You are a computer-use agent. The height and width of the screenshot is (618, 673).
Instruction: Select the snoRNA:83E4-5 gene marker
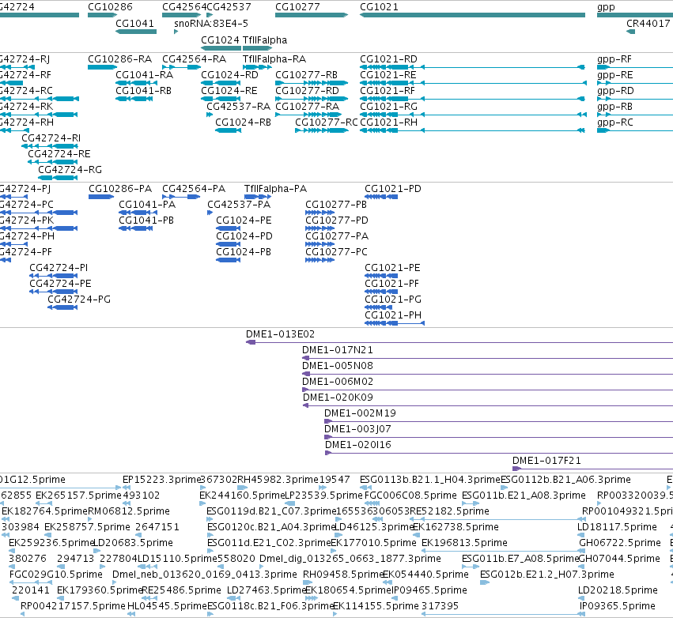tap(176, 32)
